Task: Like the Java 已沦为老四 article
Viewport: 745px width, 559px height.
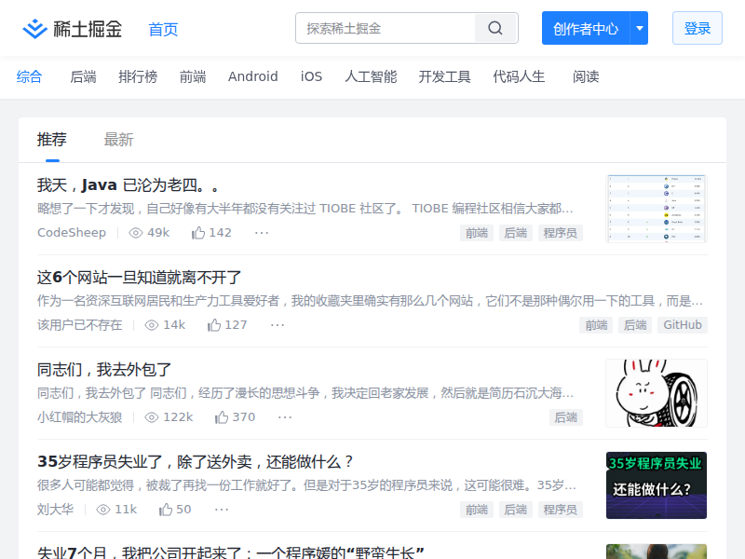Action: coord(198,233)
